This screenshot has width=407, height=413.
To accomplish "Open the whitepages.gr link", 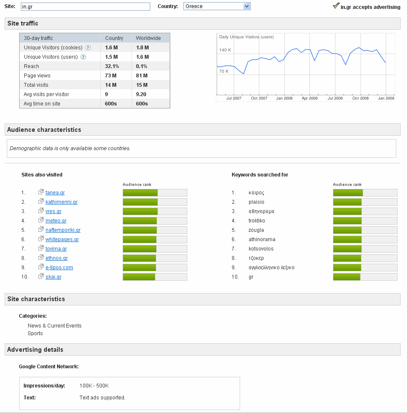I will [x=62, y=239].
